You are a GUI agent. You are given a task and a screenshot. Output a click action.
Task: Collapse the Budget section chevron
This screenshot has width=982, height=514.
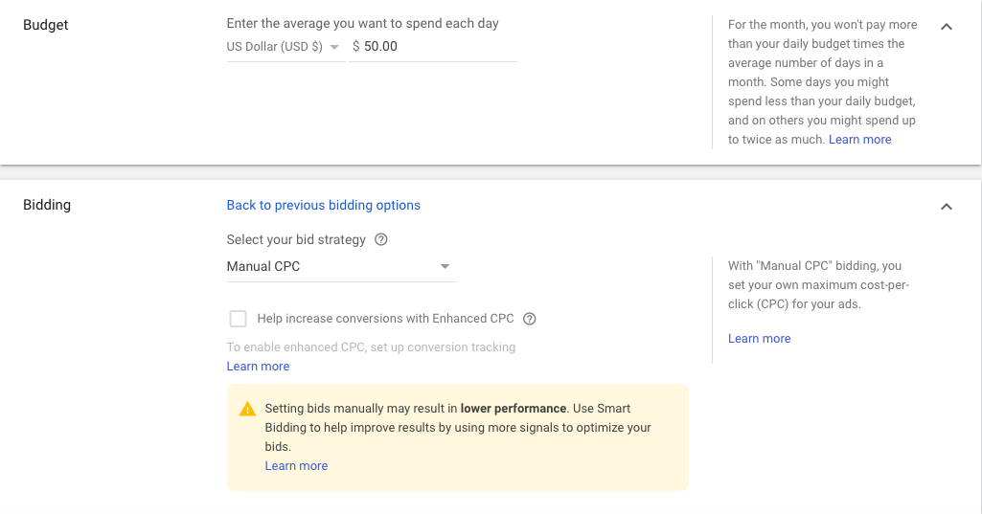(947, 27)
